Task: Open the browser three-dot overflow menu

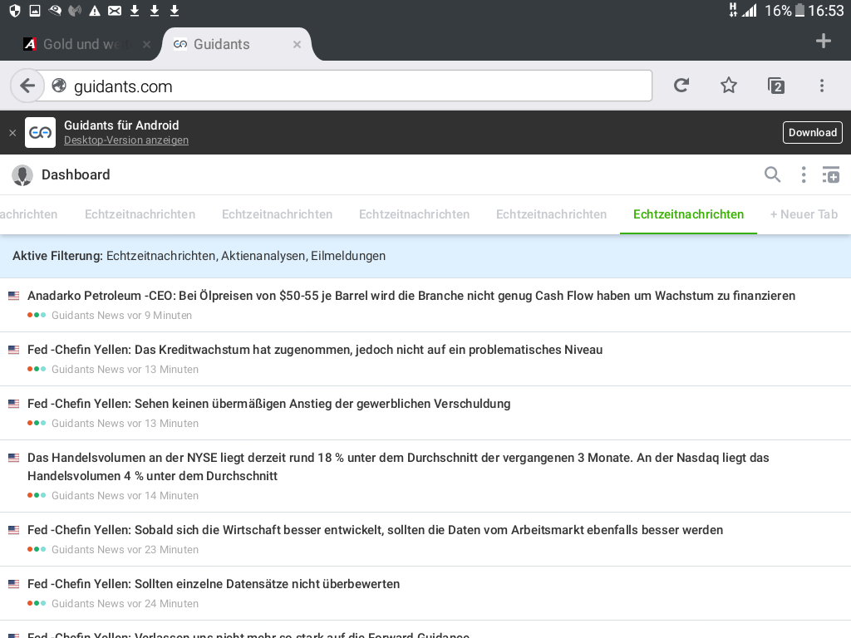Action: pyautogui.click(x=821, y=86)
